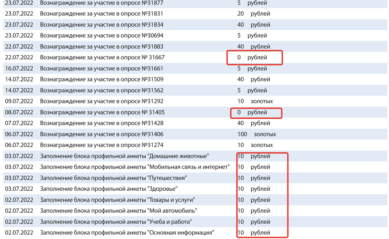The image size is (389, 239).
Task: Select the "10 рублей" amount in "Здоровье" row
Action: tap(254, 189)
